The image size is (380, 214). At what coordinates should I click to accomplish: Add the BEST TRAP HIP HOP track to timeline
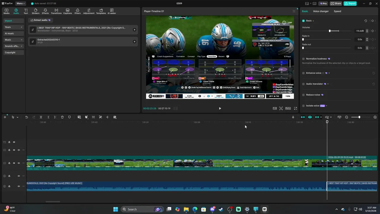click(x=134, y=30)
